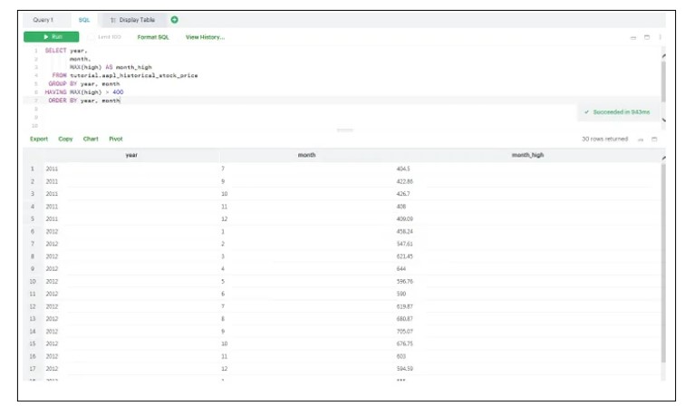Maximize the results pane
685x416 pixels.
coord(653,140)
